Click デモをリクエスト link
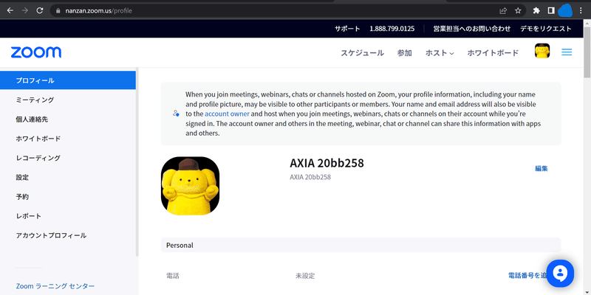Screen dimensions: 591x295 [546, 29]
